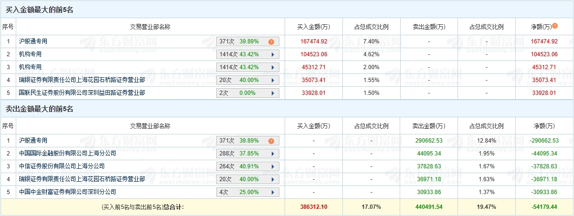
Task: Click arrow icon beside 264次 40.91% stat
Action: coord(273,166)
